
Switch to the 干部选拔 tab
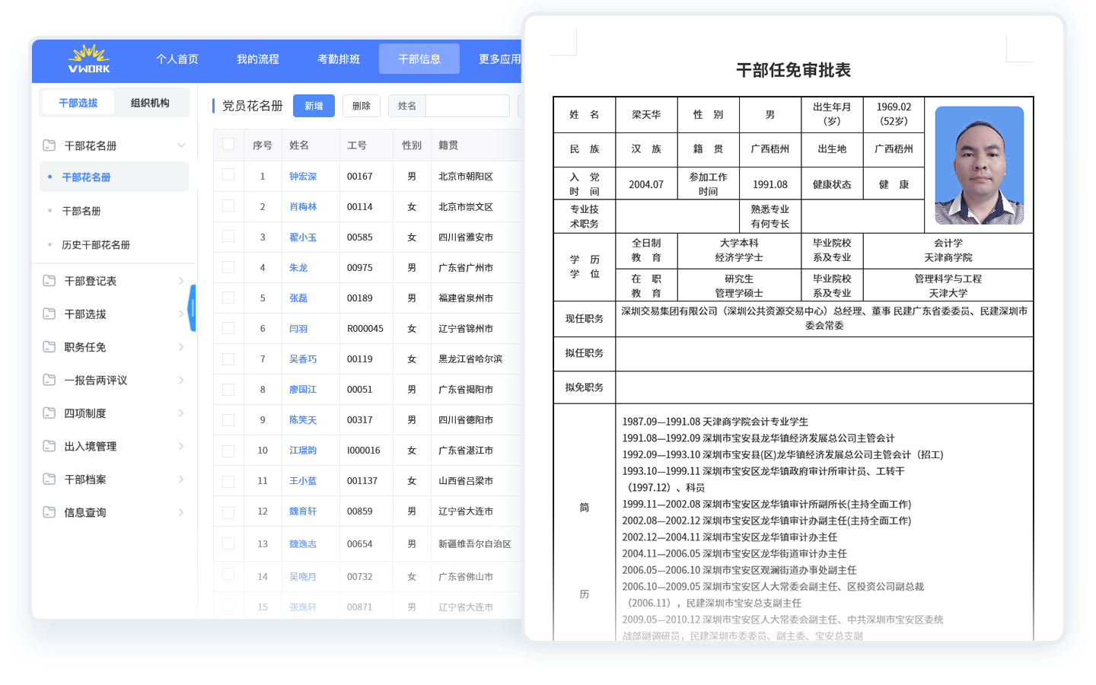(x=78, y=103)
